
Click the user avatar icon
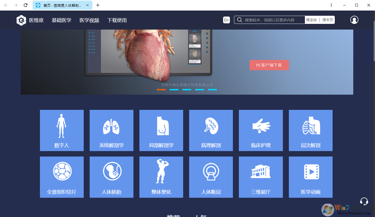coord(354,20)
